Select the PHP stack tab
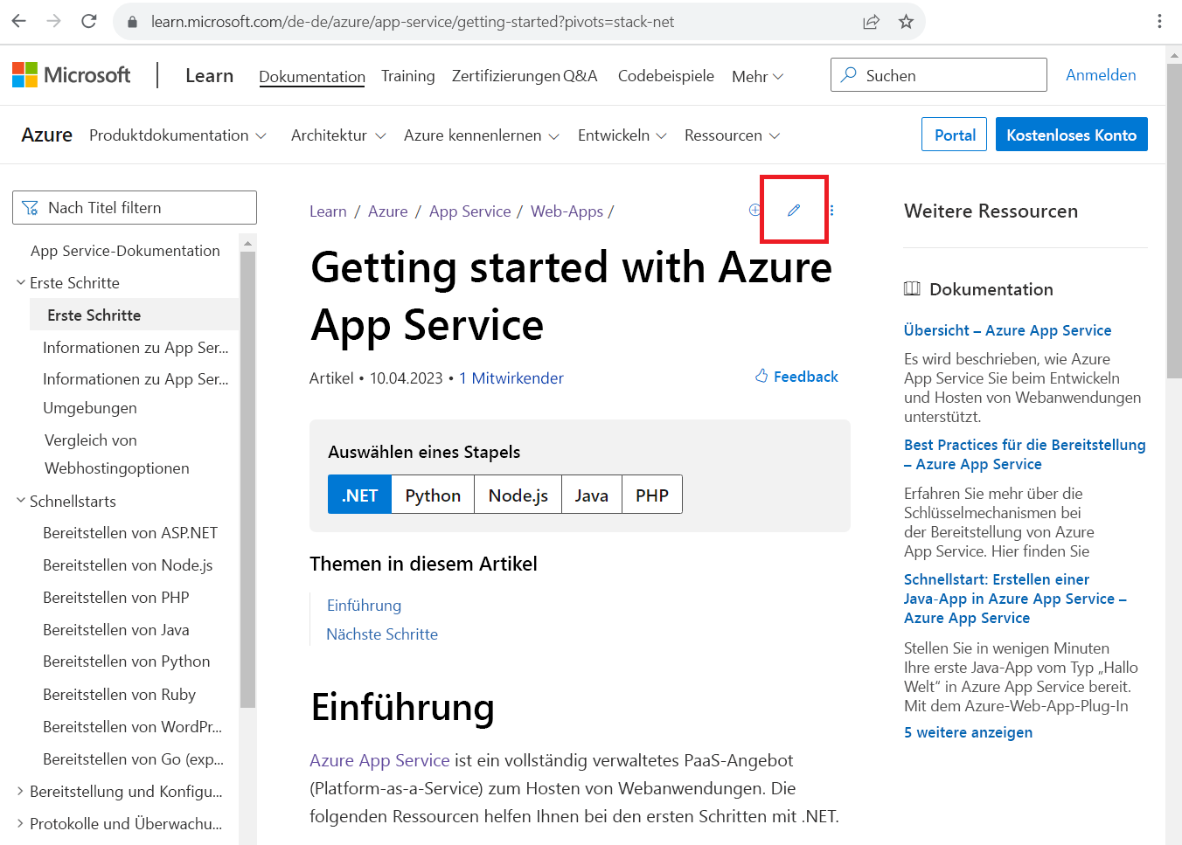The image size is (1182, 845). pyautogui.click(x=652, y=495)
